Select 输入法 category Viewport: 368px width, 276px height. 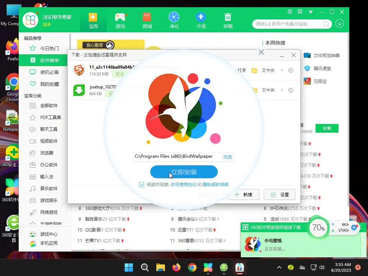coord(44,176)
